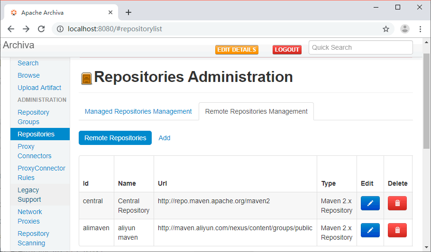Open Chrome's three-dot menu

pos(420,29)
